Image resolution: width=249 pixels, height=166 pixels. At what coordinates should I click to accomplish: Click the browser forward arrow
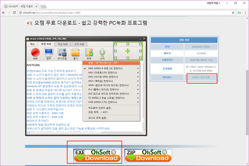pyautogui.click(x=9, y=13)
